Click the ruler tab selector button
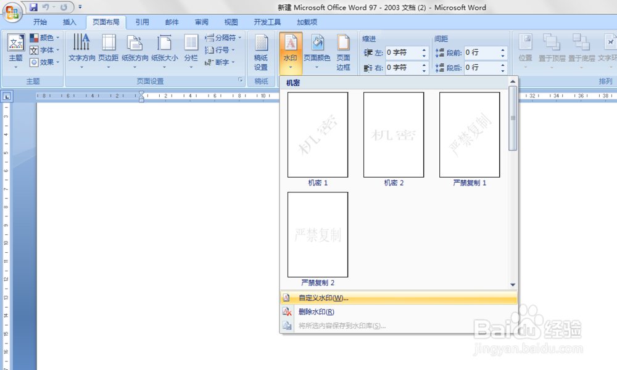 7,96
